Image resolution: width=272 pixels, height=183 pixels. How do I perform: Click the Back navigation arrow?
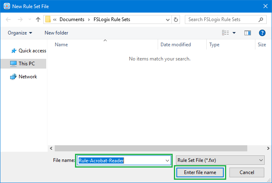point(8,19)
